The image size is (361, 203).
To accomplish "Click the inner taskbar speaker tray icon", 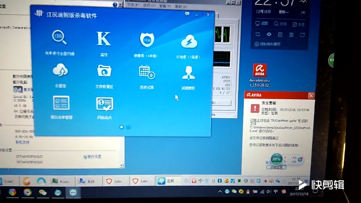I will click(271, 181).
